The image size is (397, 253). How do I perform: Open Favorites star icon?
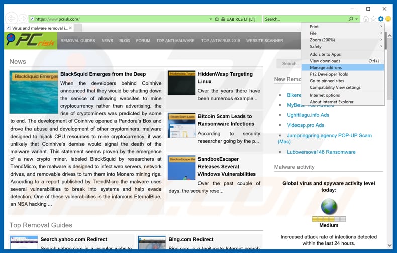[x=373, y=19]
